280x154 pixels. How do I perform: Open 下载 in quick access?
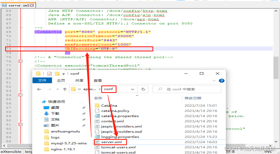[55, 114]
